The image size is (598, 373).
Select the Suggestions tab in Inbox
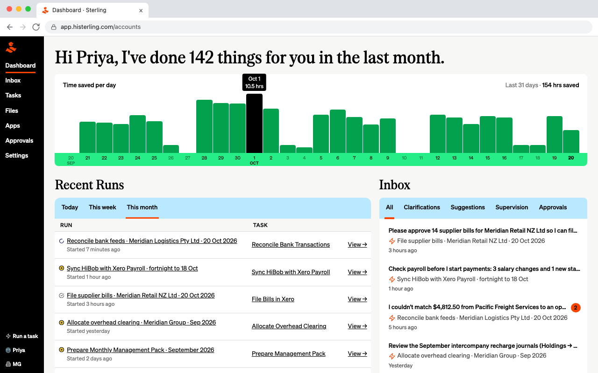tap(468, 207)
